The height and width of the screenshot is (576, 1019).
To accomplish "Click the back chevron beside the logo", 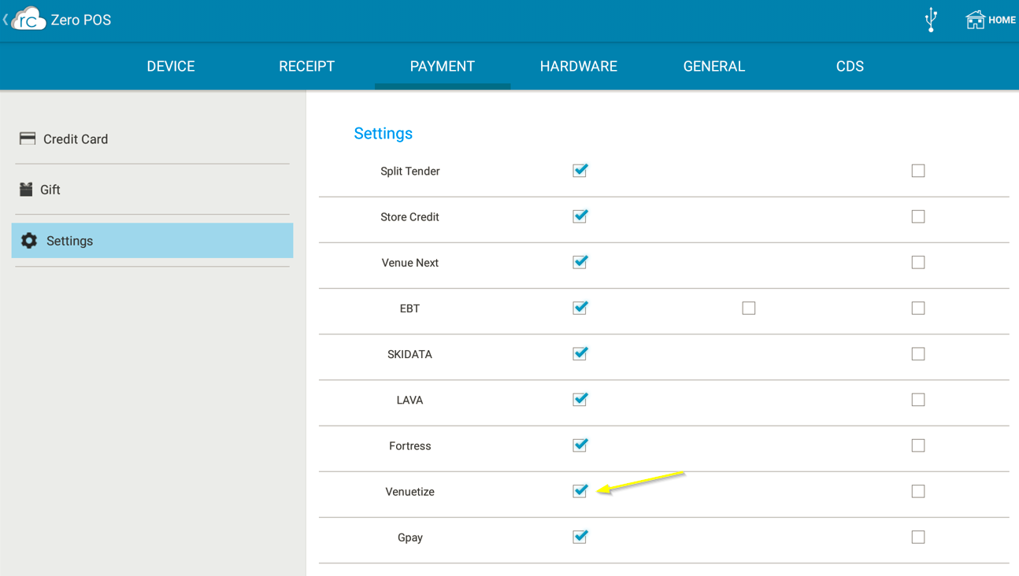I will pos(6,20).
